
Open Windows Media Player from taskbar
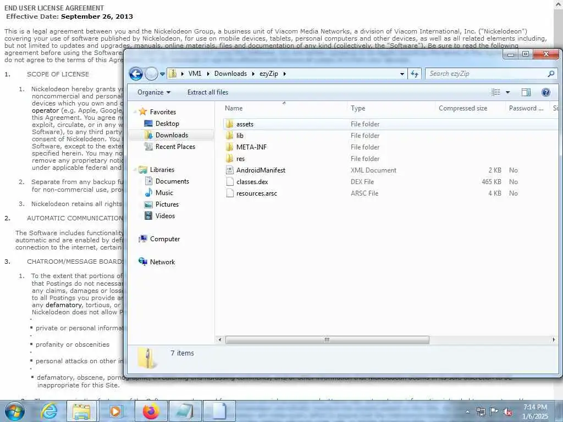115,411
